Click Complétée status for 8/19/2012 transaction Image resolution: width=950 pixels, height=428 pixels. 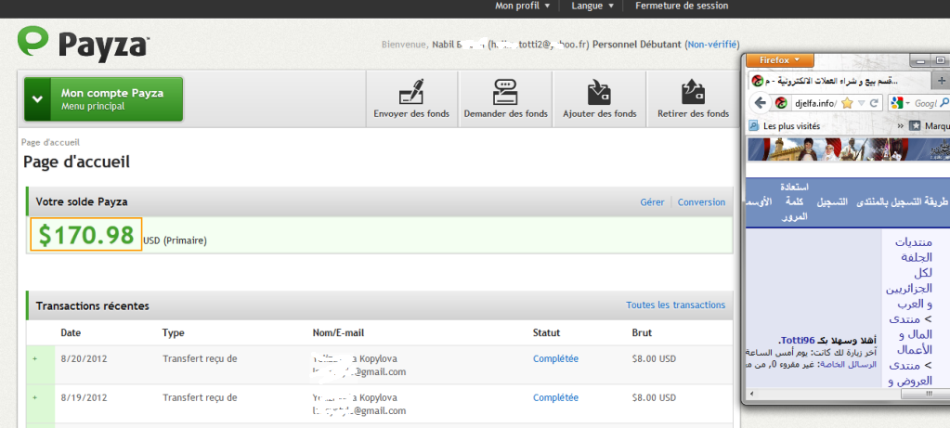(555, 397)
